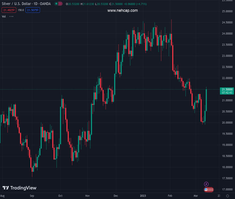The height and width of the screenshot is (199, 235).
Task: Click the latest green candle on the chart
Action: (206, 99)
